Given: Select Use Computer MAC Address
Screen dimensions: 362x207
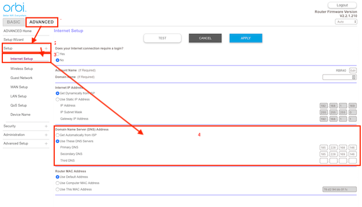Looking at the screenshot, I should 58,183.
